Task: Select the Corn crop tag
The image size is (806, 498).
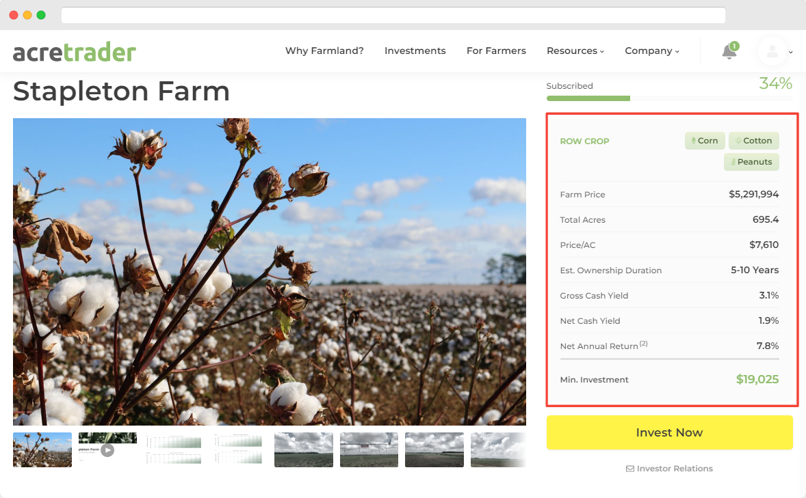Action: [705, 140]
